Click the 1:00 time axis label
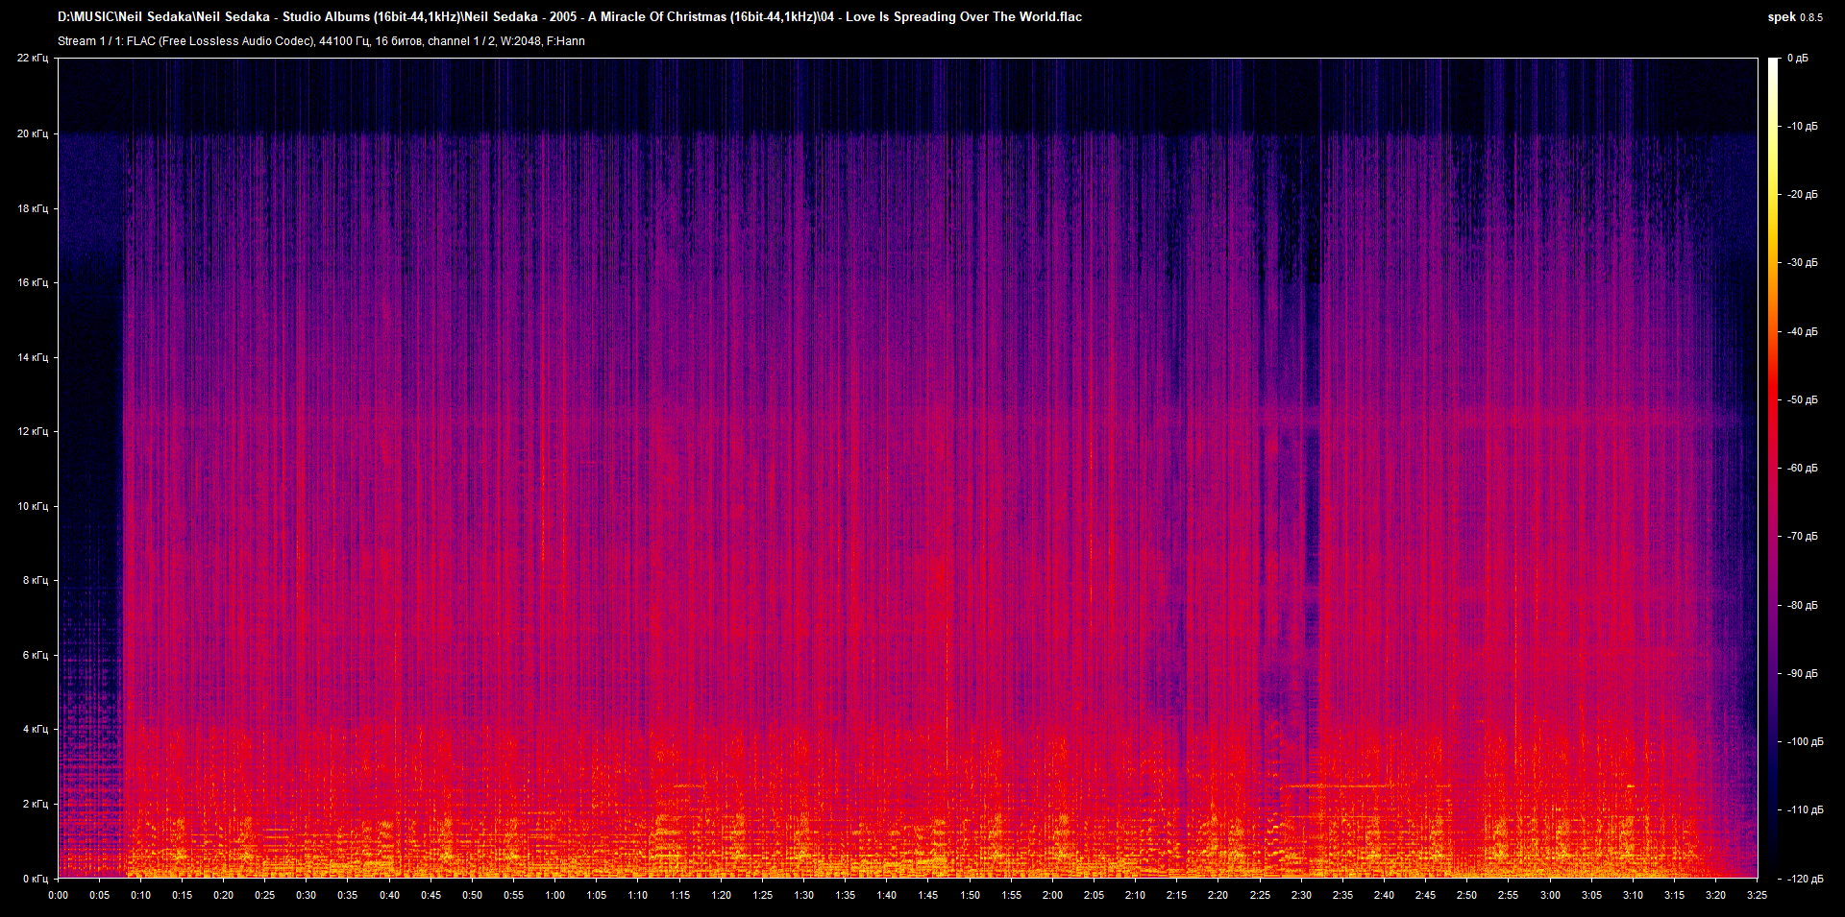1845x917 pixels. point(555,895)
